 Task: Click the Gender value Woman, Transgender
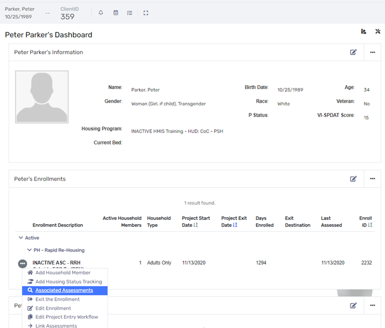point(168,104)
